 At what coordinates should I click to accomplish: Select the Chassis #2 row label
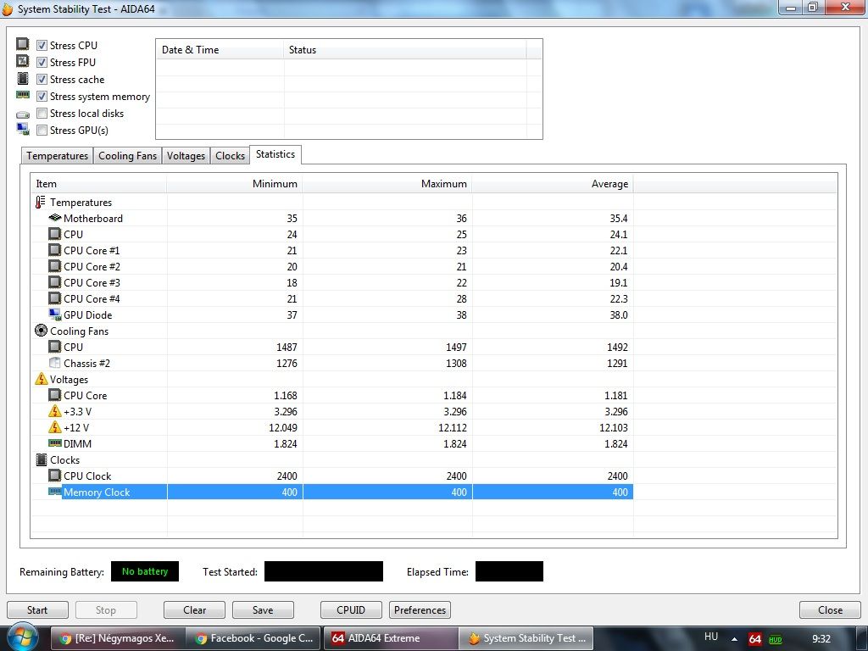pyautogui.click(x=87, y=363)
